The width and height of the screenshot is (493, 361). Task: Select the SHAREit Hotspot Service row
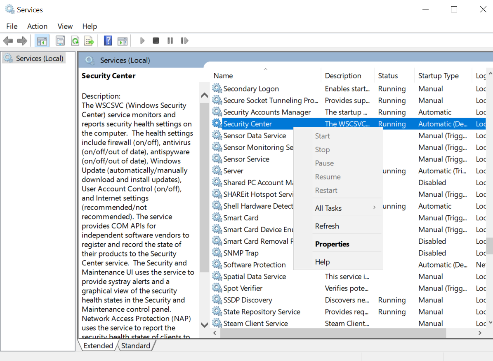[349, 194]
